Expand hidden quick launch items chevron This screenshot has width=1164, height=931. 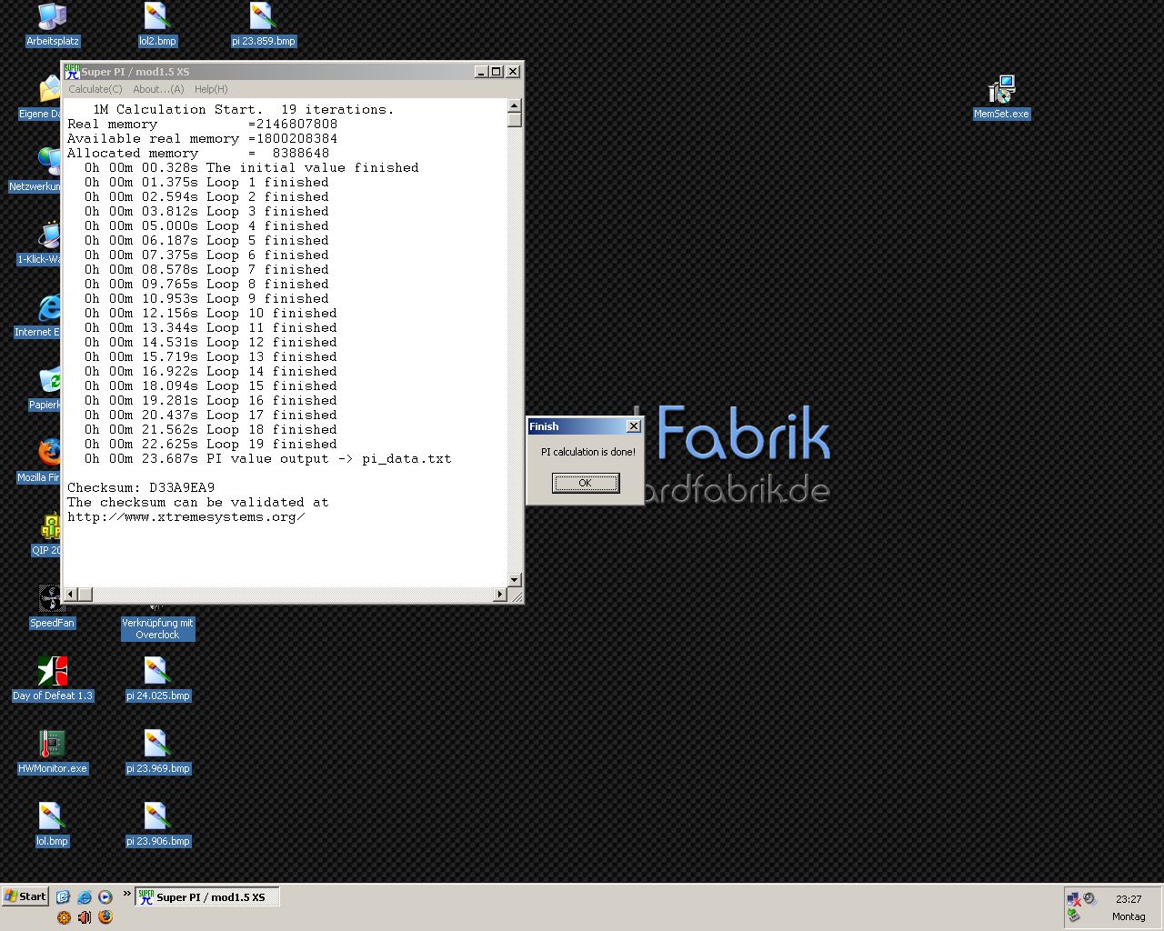pos(127,894)
